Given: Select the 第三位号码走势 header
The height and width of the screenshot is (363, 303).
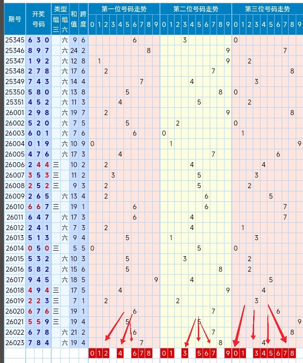Looking at the screenshot, I should [267, 9].
